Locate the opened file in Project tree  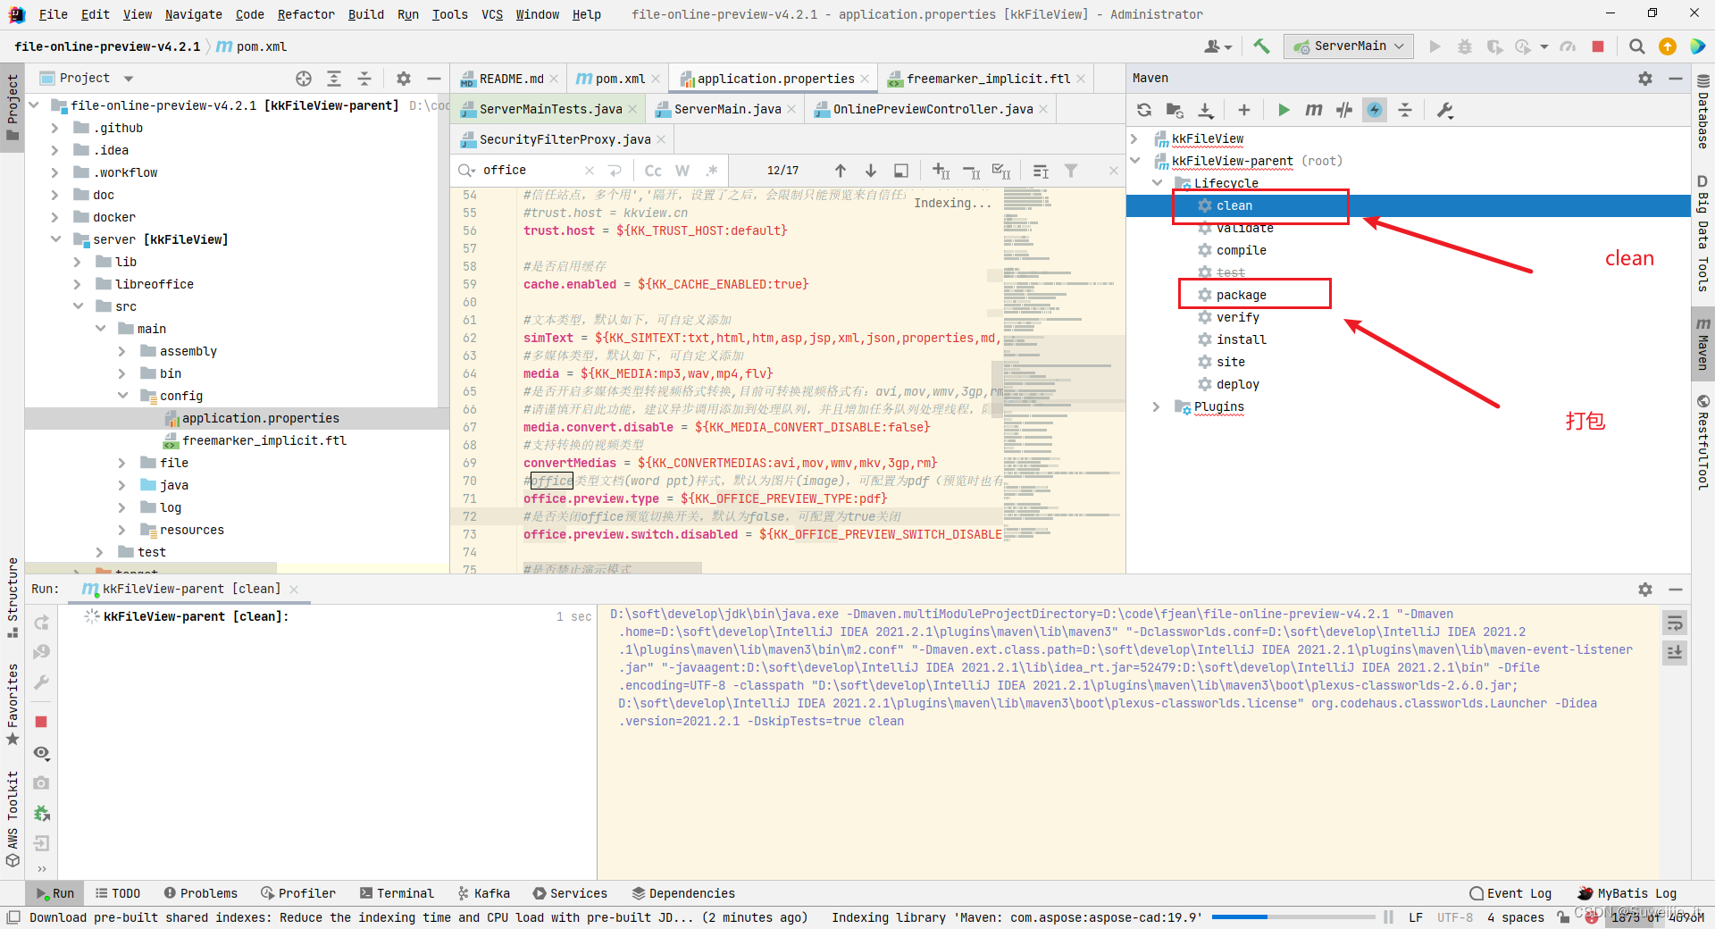(304, 79)
